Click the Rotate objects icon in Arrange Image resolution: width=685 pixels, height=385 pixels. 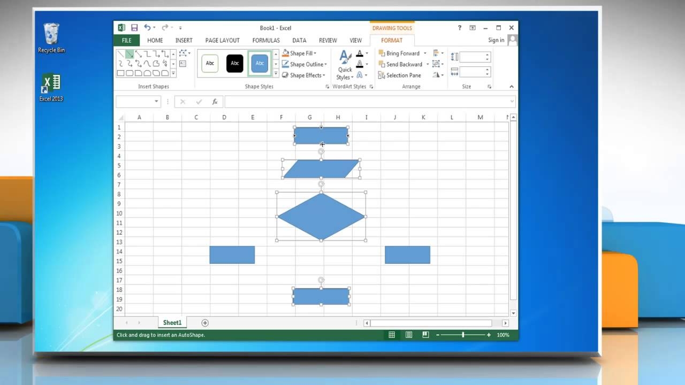coord(437,75)
